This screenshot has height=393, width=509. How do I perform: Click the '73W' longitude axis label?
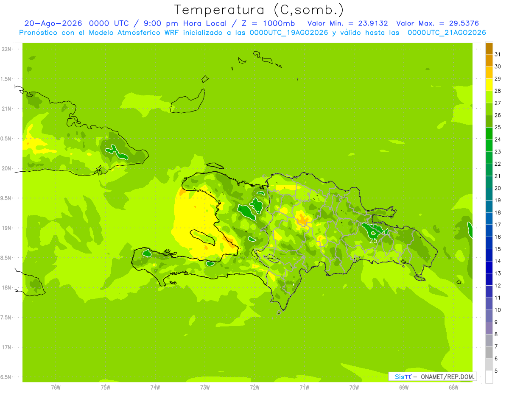pos(205,387)
